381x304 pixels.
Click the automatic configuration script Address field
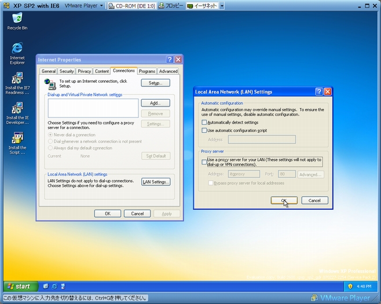point(262,139)
